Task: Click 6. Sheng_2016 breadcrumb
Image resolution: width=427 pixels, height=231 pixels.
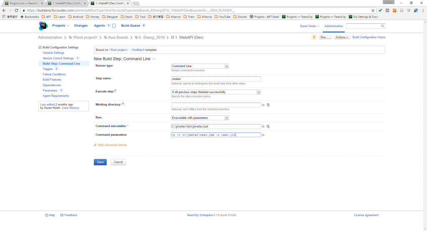Action: click(x=151, y=37)
